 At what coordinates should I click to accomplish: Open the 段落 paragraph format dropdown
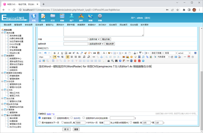click(x=171, y=53)
